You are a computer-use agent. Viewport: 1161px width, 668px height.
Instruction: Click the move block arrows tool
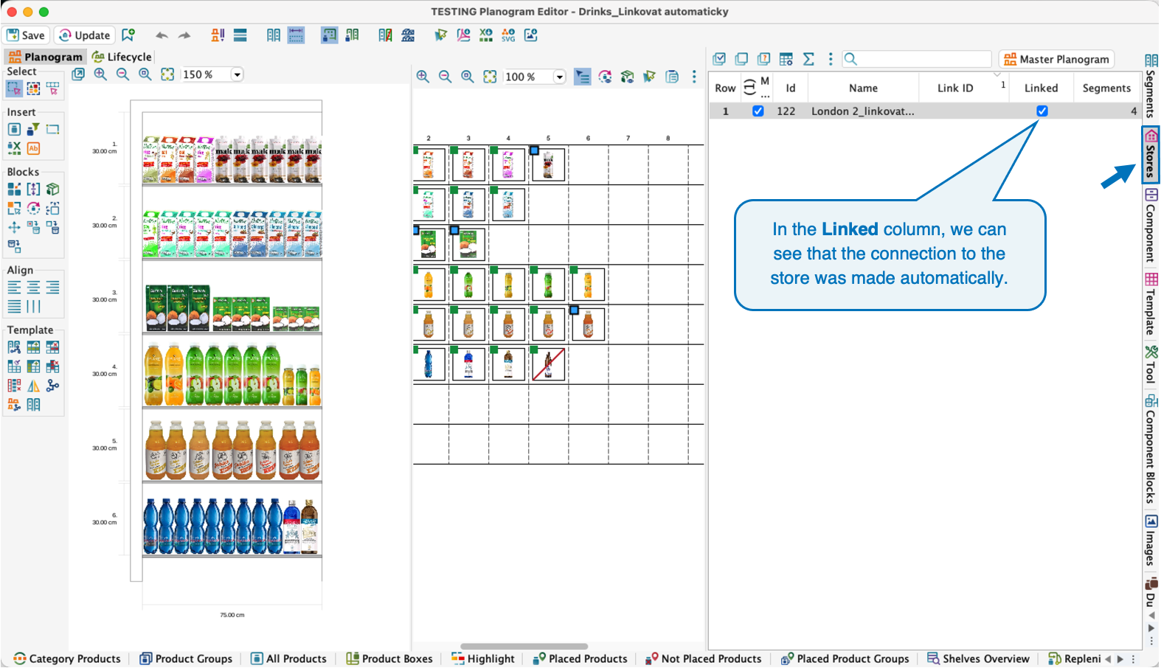coord(14,227)
